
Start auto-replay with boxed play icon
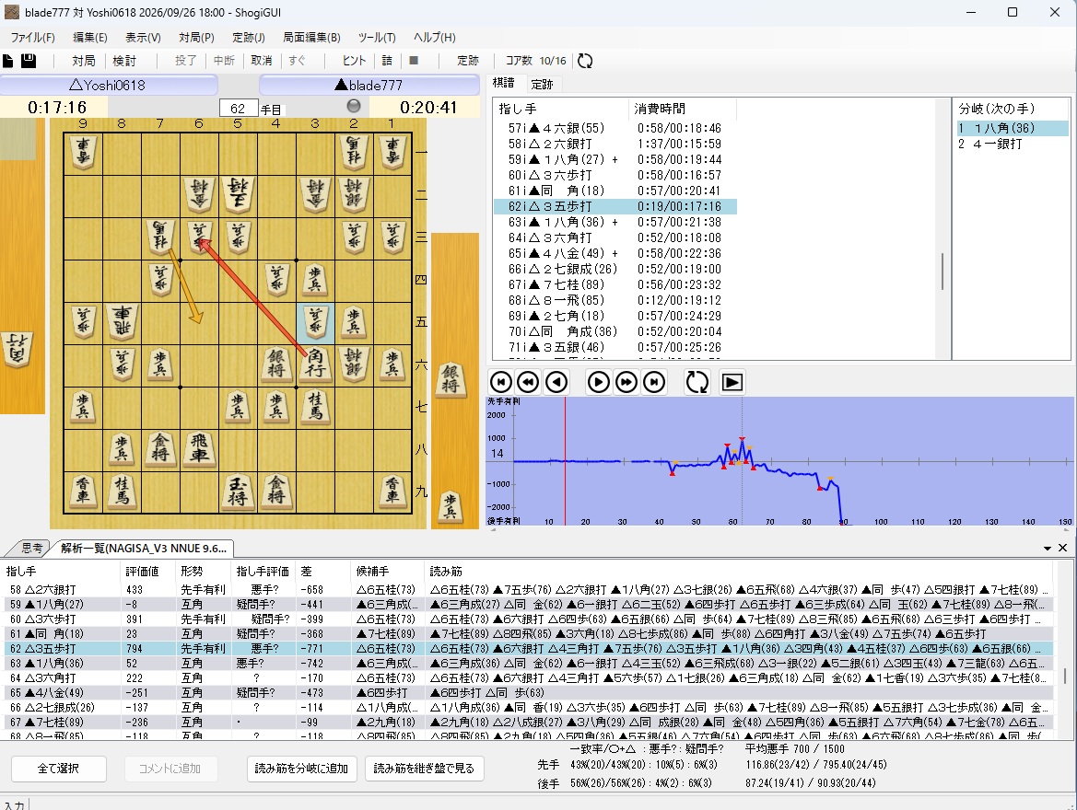tap(732, 382)
